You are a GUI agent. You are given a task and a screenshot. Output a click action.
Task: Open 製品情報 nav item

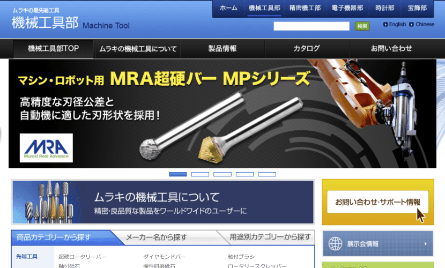(x=222, y=48)
